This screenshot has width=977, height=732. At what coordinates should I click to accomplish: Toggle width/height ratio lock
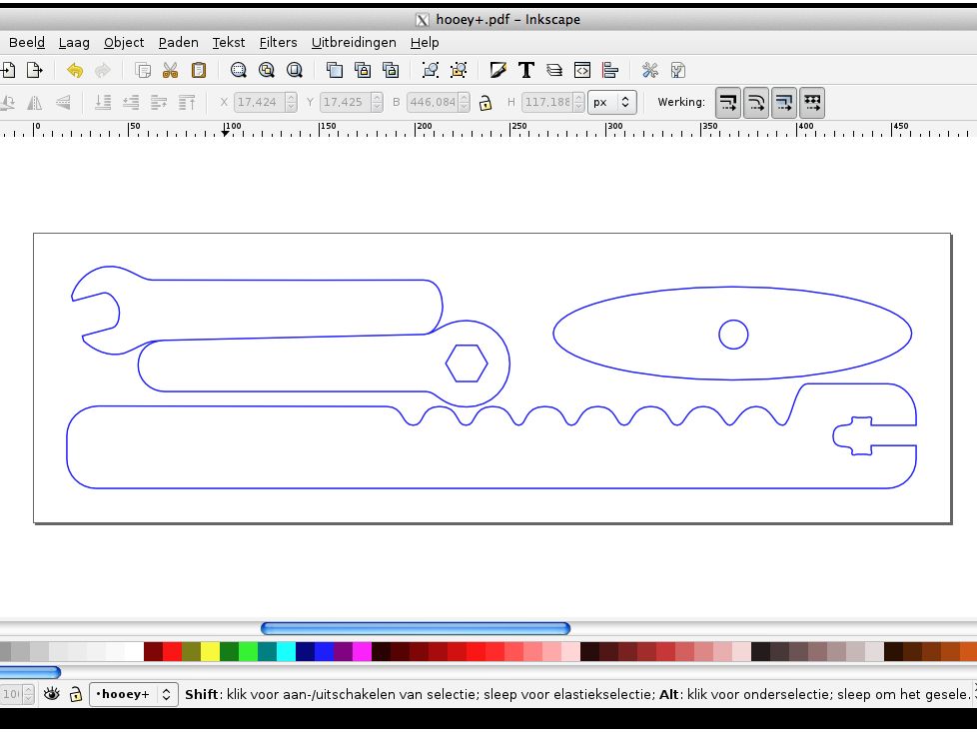pos(486,103)
